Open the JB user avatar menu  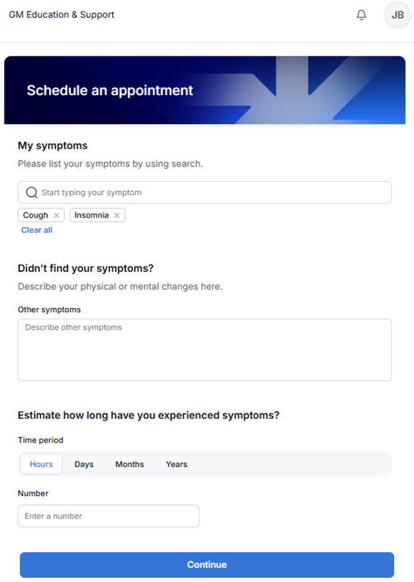[397, 15]
